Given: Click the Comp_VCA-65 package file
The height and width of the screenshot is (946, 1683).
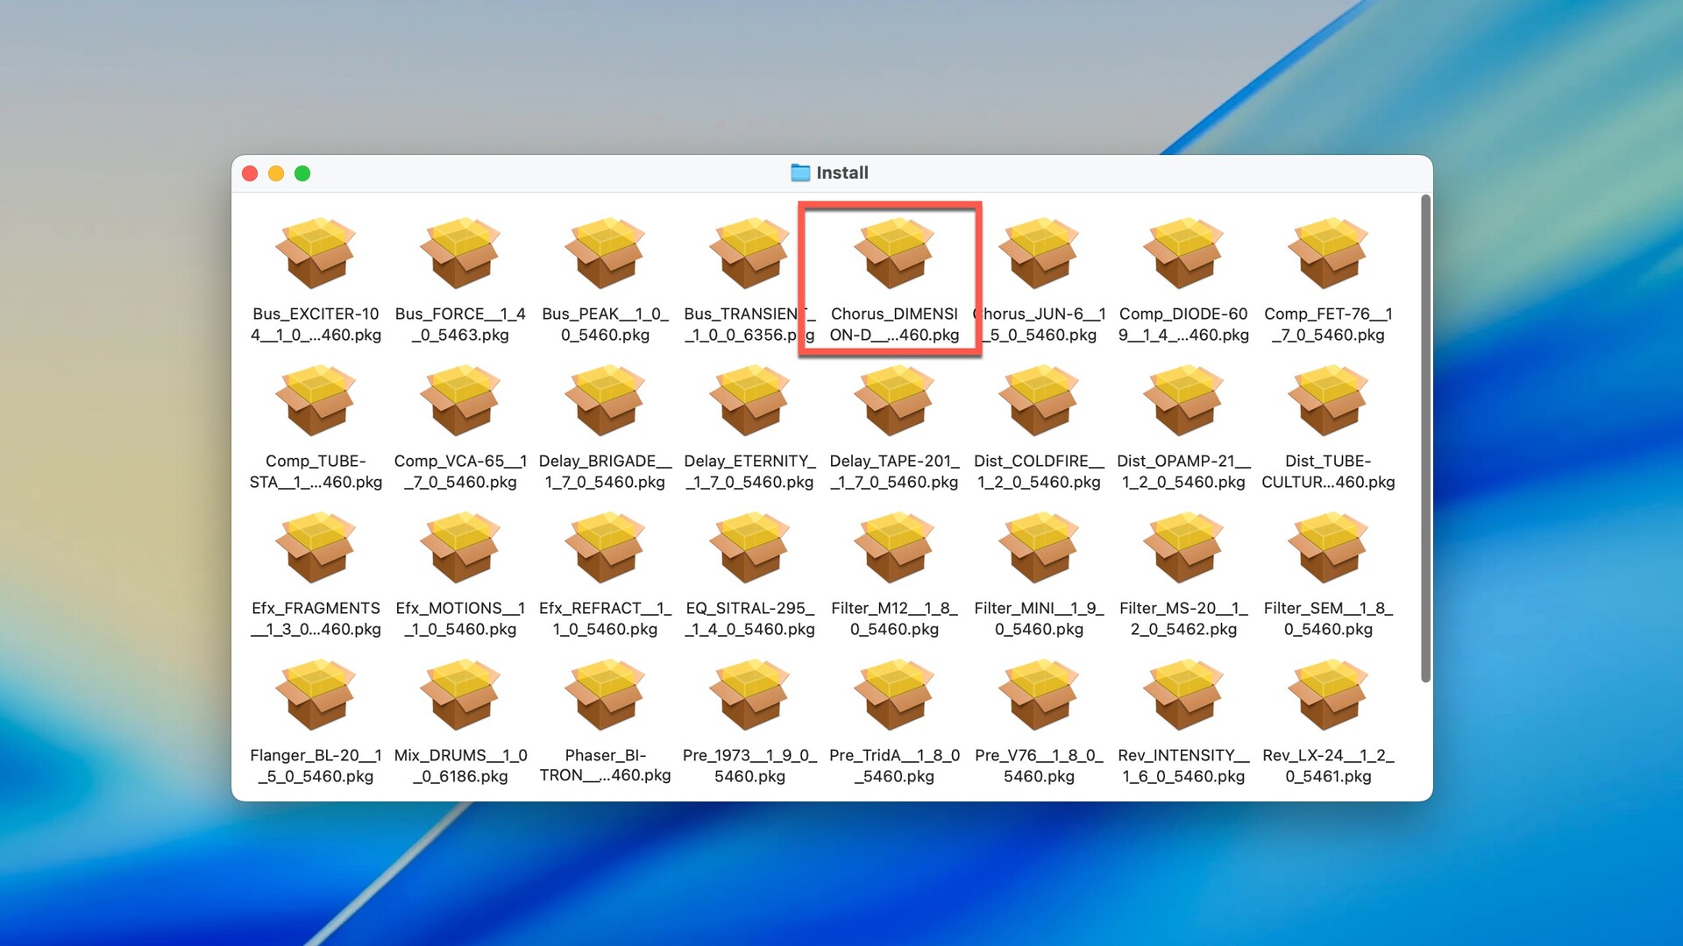Looking at the screenshot, I should click(460, 401).
